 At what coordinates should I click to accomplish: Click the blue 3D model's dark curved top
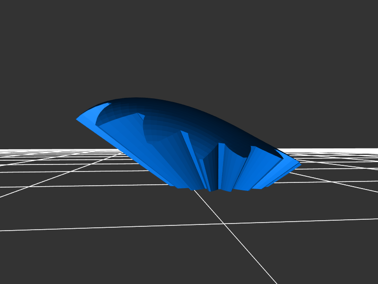click(x=189, y=113)
